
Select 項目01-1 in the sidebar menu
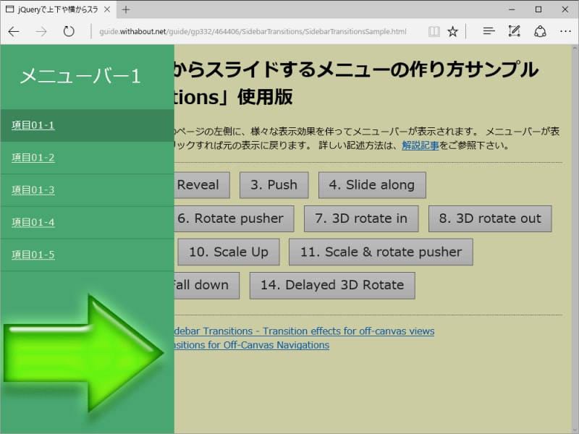click(32, 124)
